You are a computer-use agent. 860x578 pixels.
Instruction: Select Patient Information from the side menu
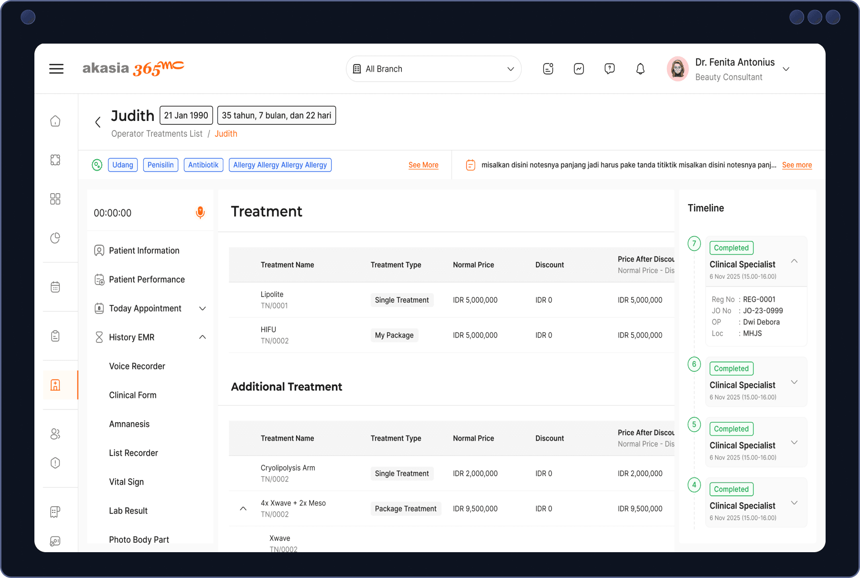tap(144, 250)
